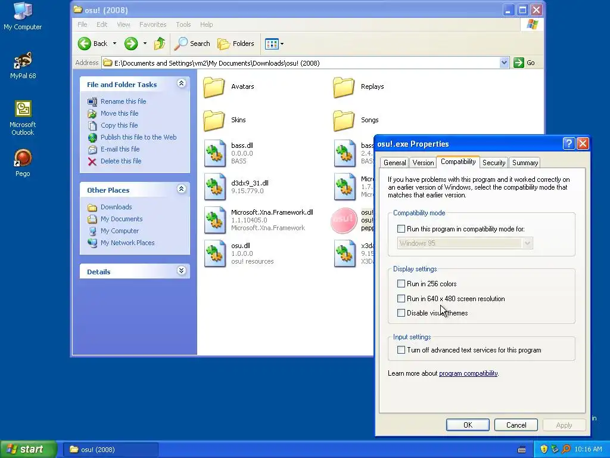The width and height of the screenshot is (610, 458).
Task: Select Microsoft Outlook desktop icon
Action: click(x=23, y=118)
